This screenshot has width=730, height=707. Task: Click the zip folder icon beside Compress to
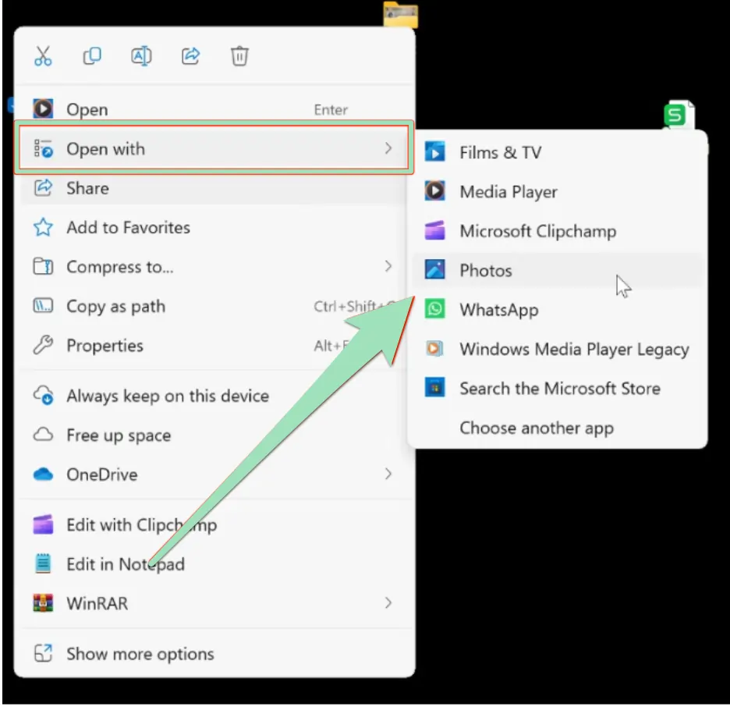(x=43, y=266)
